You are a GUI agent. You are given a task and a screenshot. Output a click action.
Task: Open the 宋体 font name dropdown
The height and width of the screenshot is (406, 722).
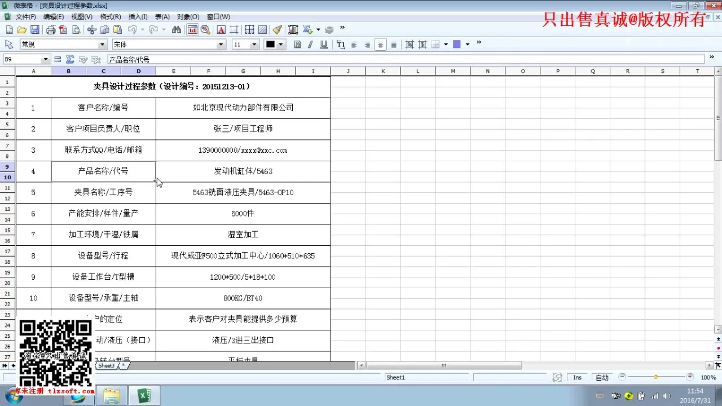pyautogui.click(x=220, y=44)
